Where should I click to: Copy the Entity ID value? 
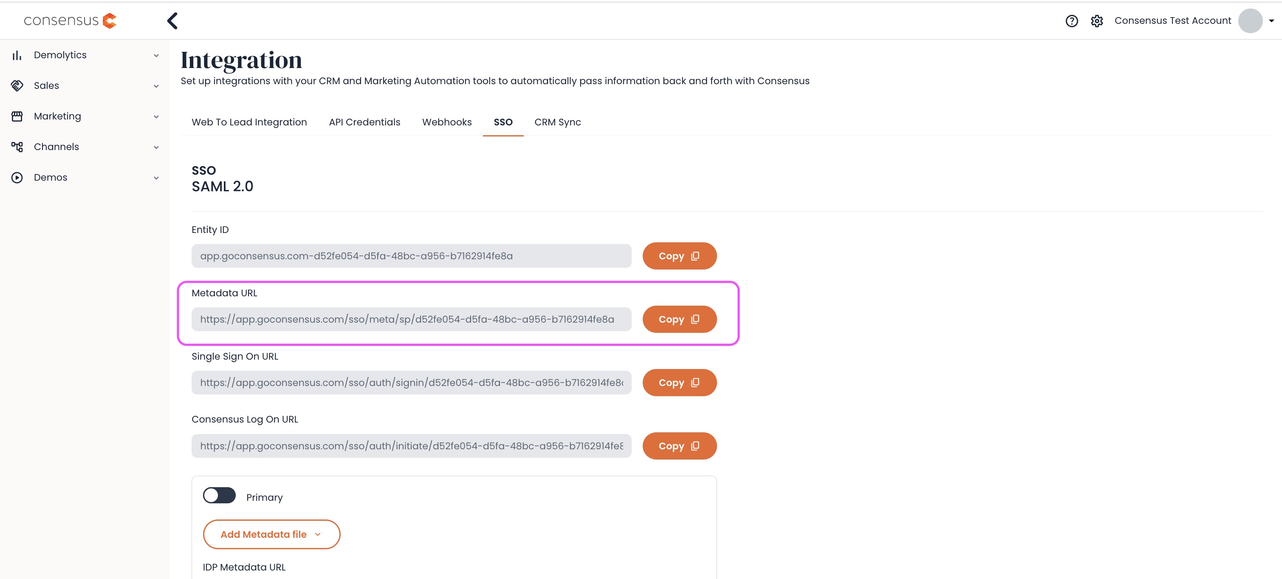point(679,256)
